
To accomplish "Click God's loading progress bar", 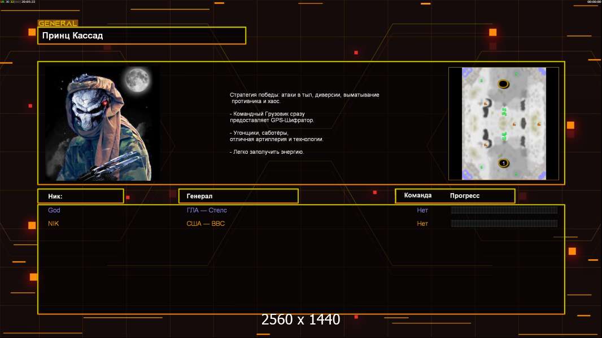I will tap(504, 210).
